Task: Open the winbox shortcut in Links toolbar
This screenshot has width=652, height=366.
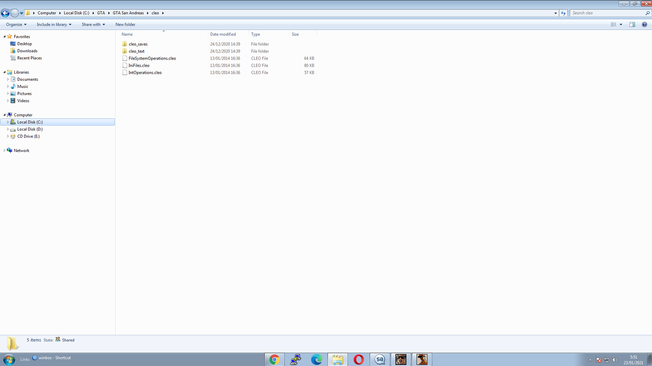Action: [x=51, y=358]
